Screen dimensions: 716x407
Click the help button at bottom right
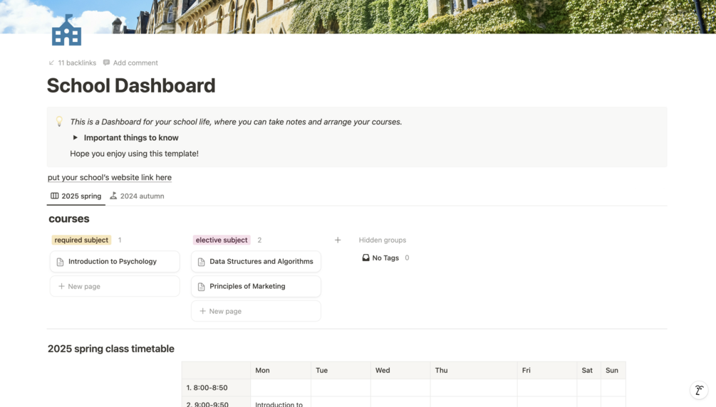[699, 390]
